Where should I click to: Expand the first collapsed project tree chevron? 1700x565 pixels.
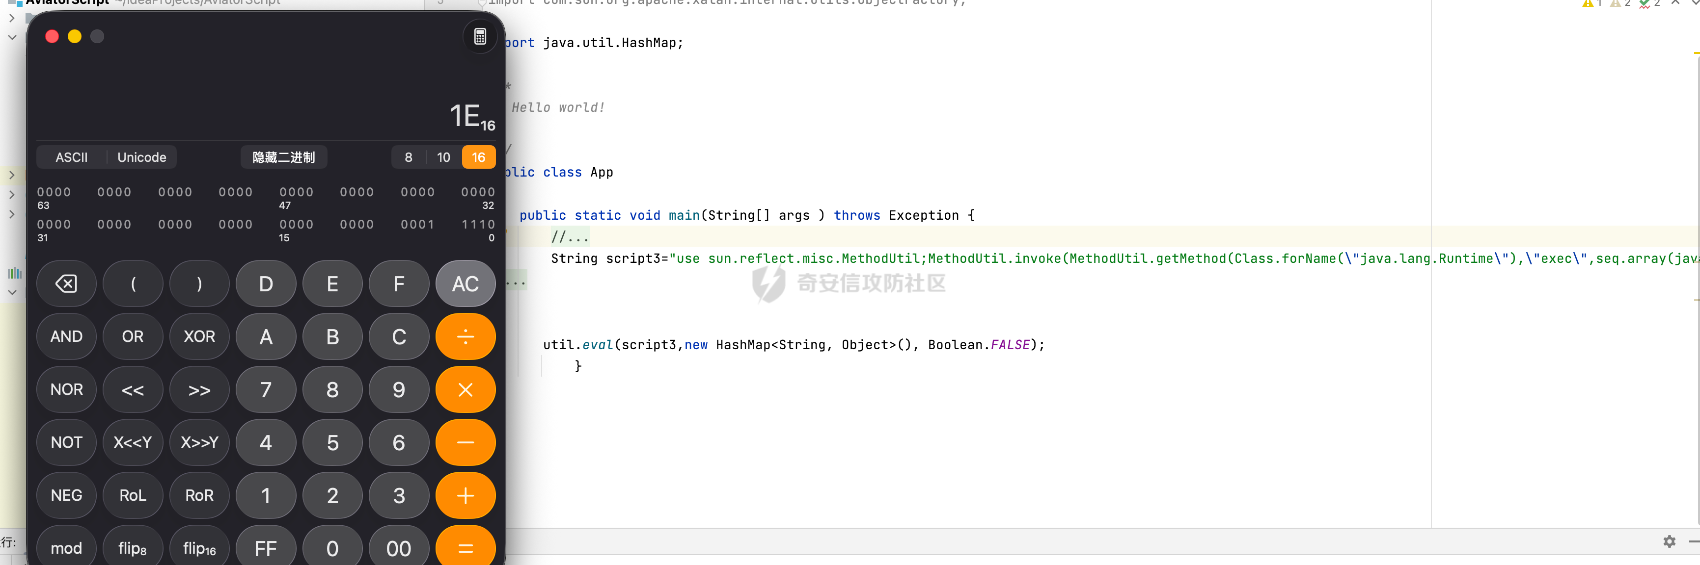(x=11, y=19)
